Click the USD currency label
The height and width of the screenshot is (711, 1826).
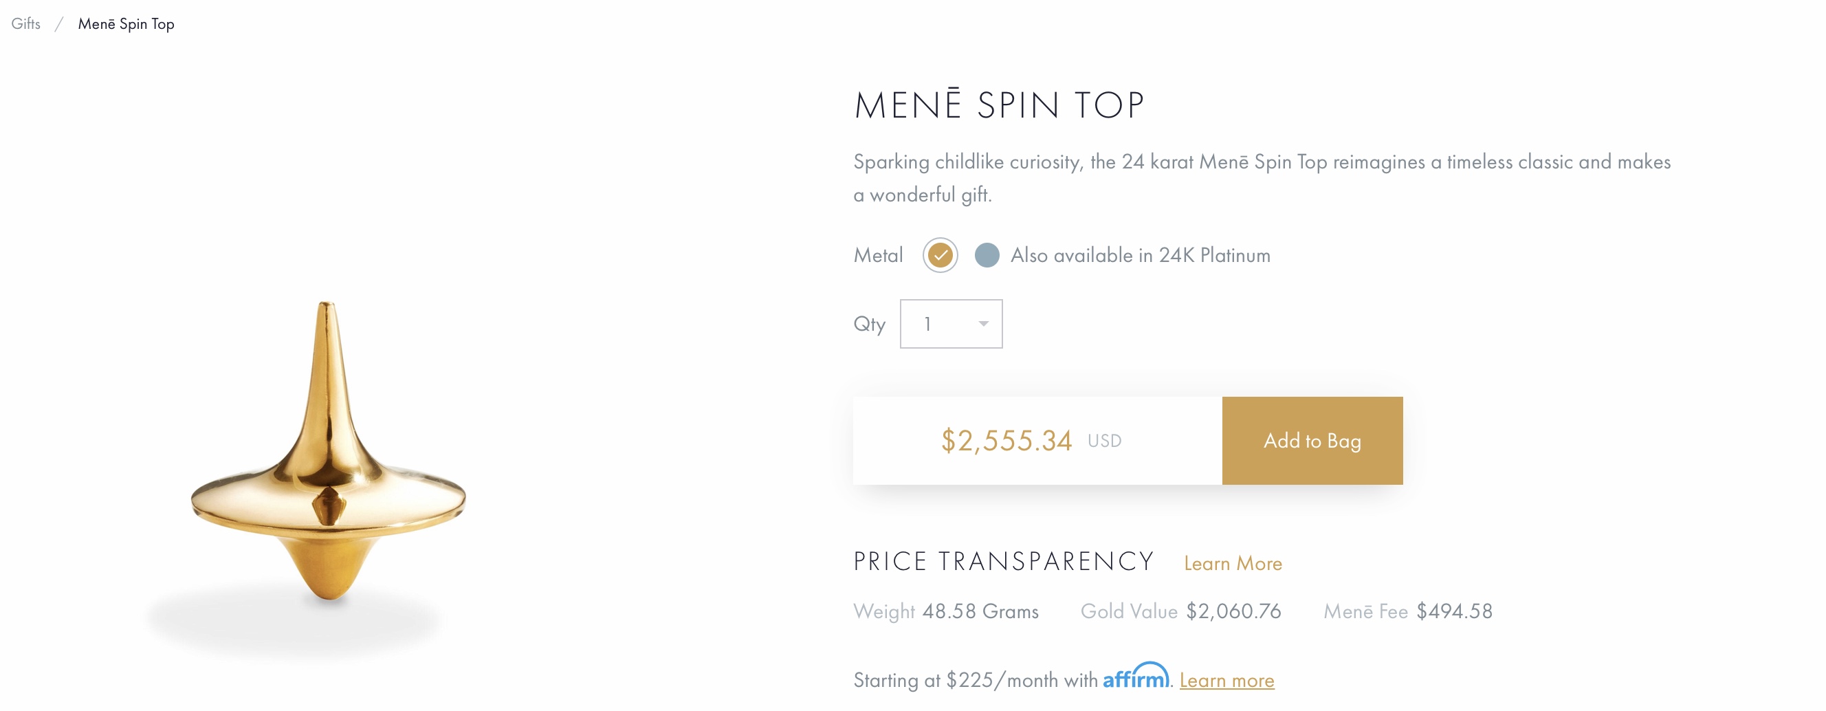(1104, 441)
